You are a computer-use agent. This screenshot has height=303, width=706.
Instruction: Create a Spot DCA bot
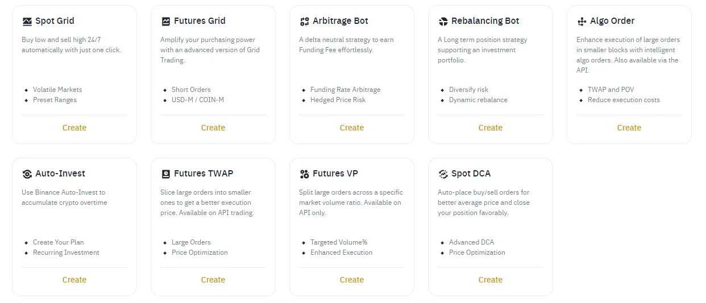[x=491, y=280]
